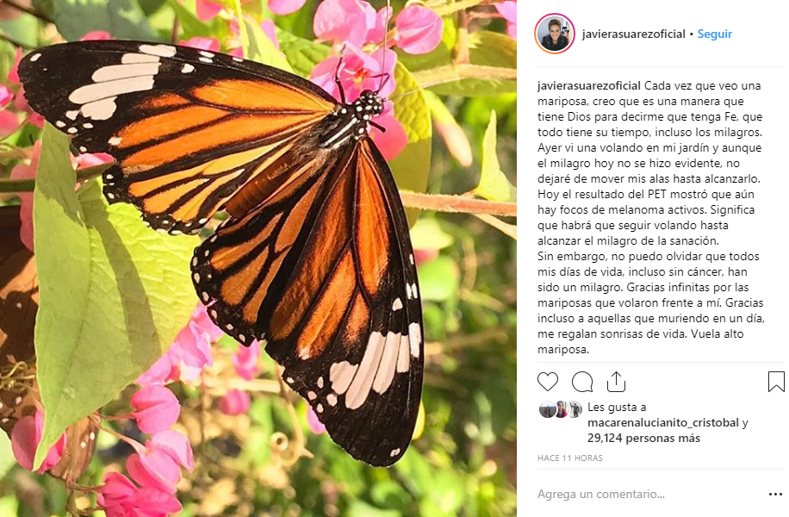The width and height of the screenshot is (789, 517).
Task: Share the post using the share icon
Action: 616,382
